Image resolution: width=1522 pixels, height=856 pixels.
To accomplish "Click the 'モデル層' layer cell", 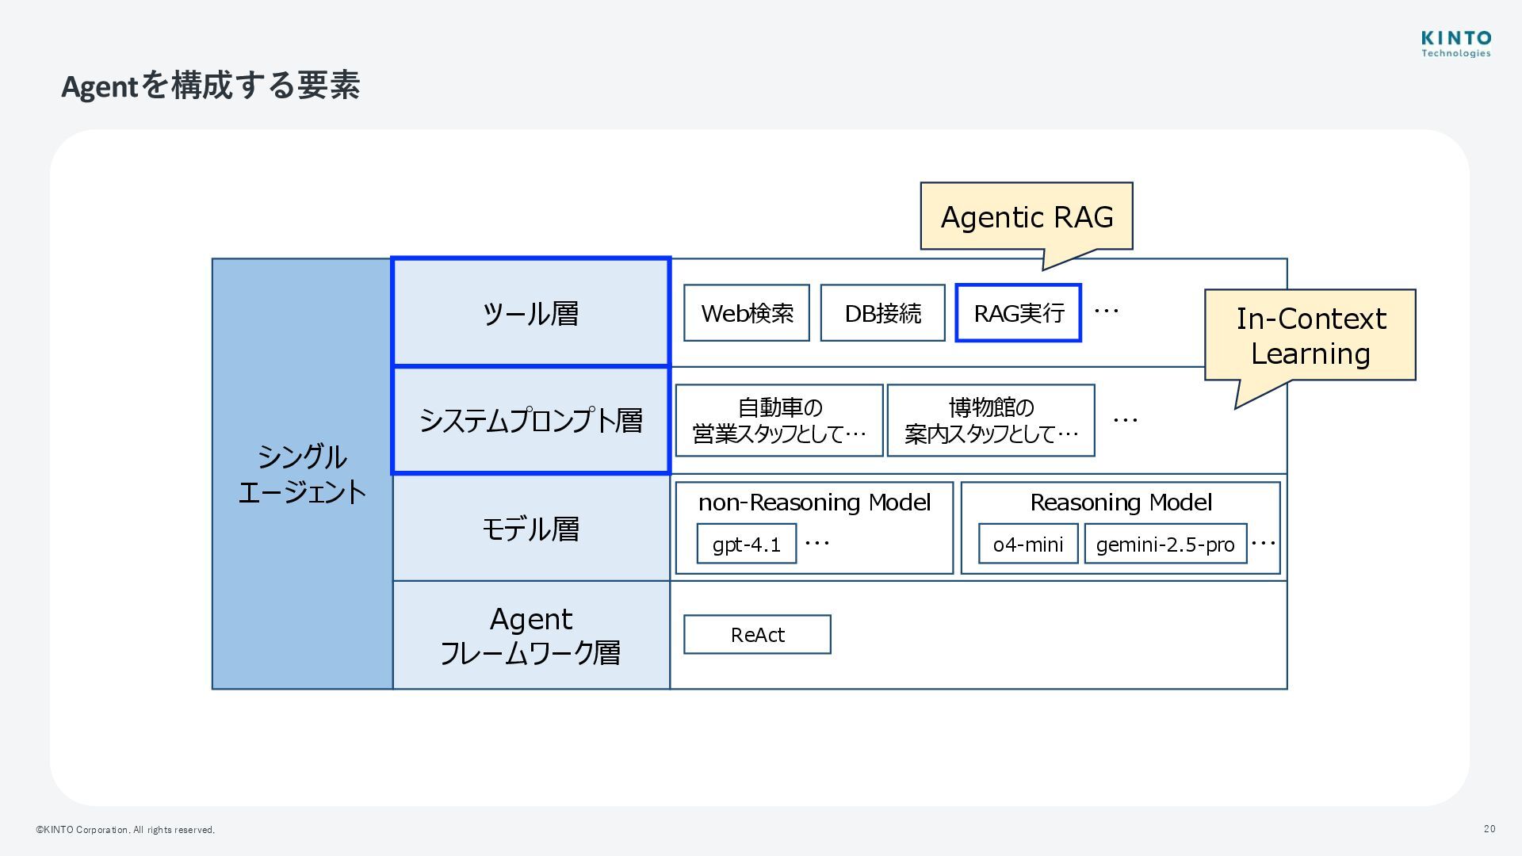I will click(x=531, y=528).
